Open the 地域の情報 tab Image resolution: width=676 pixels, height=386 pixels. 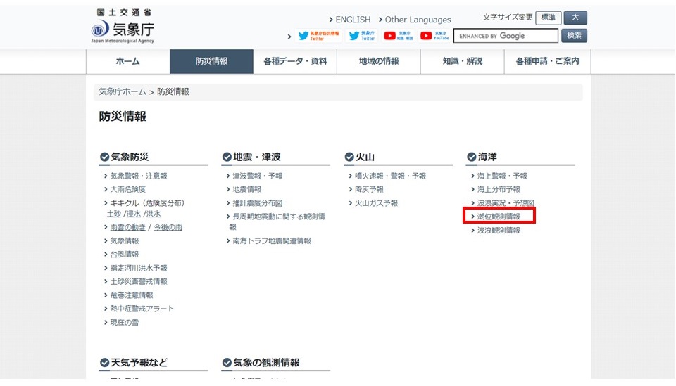click(x=379, y=61)
